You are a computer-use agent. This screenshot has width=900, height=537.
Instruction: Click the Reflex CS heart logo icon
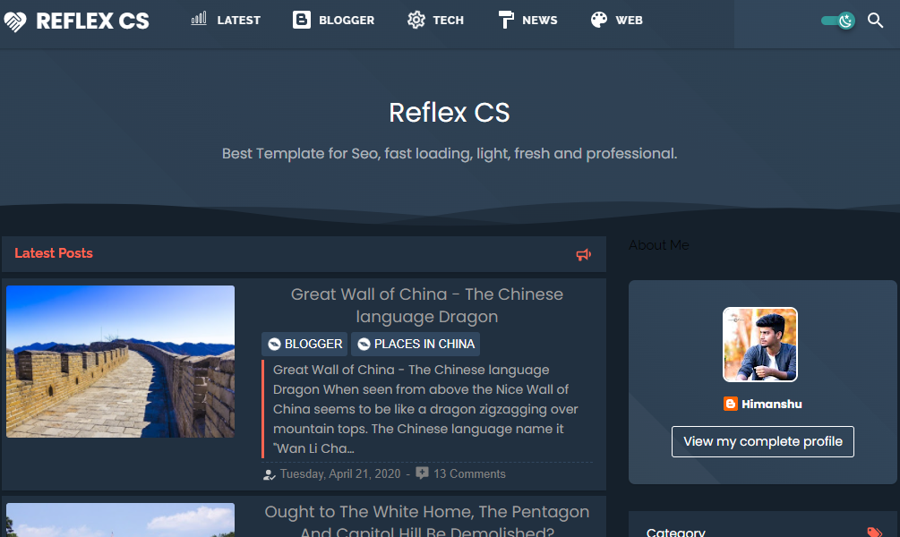[x=15, y=21]
